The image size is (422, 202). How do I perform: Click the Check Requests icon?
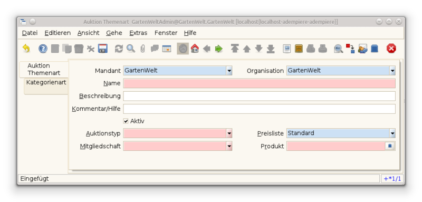coord(362,49)
